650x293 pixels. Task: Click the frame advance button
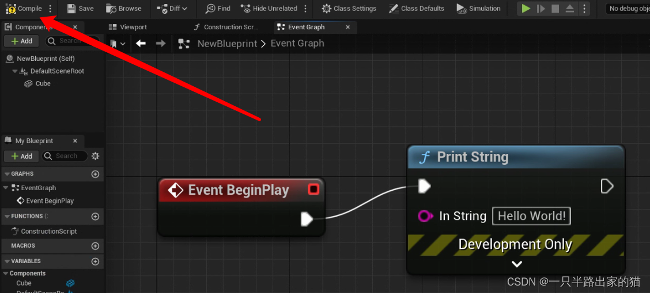point(541,8)
